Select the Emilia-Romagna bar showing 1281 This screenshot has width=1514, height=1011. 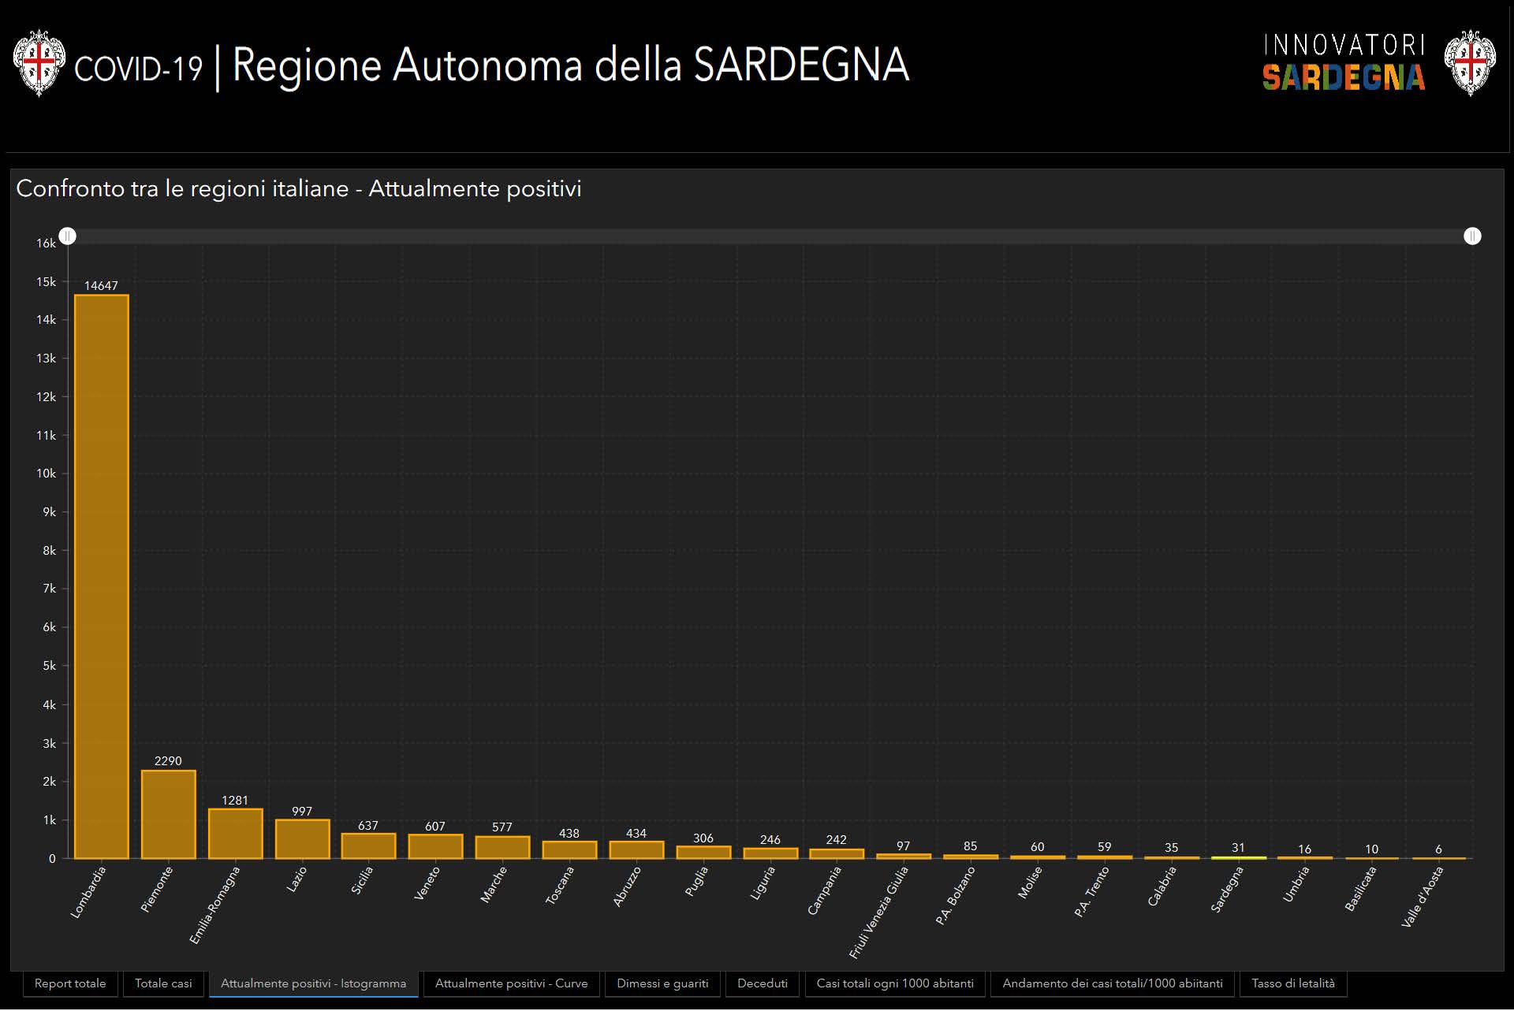coord(235,834)
